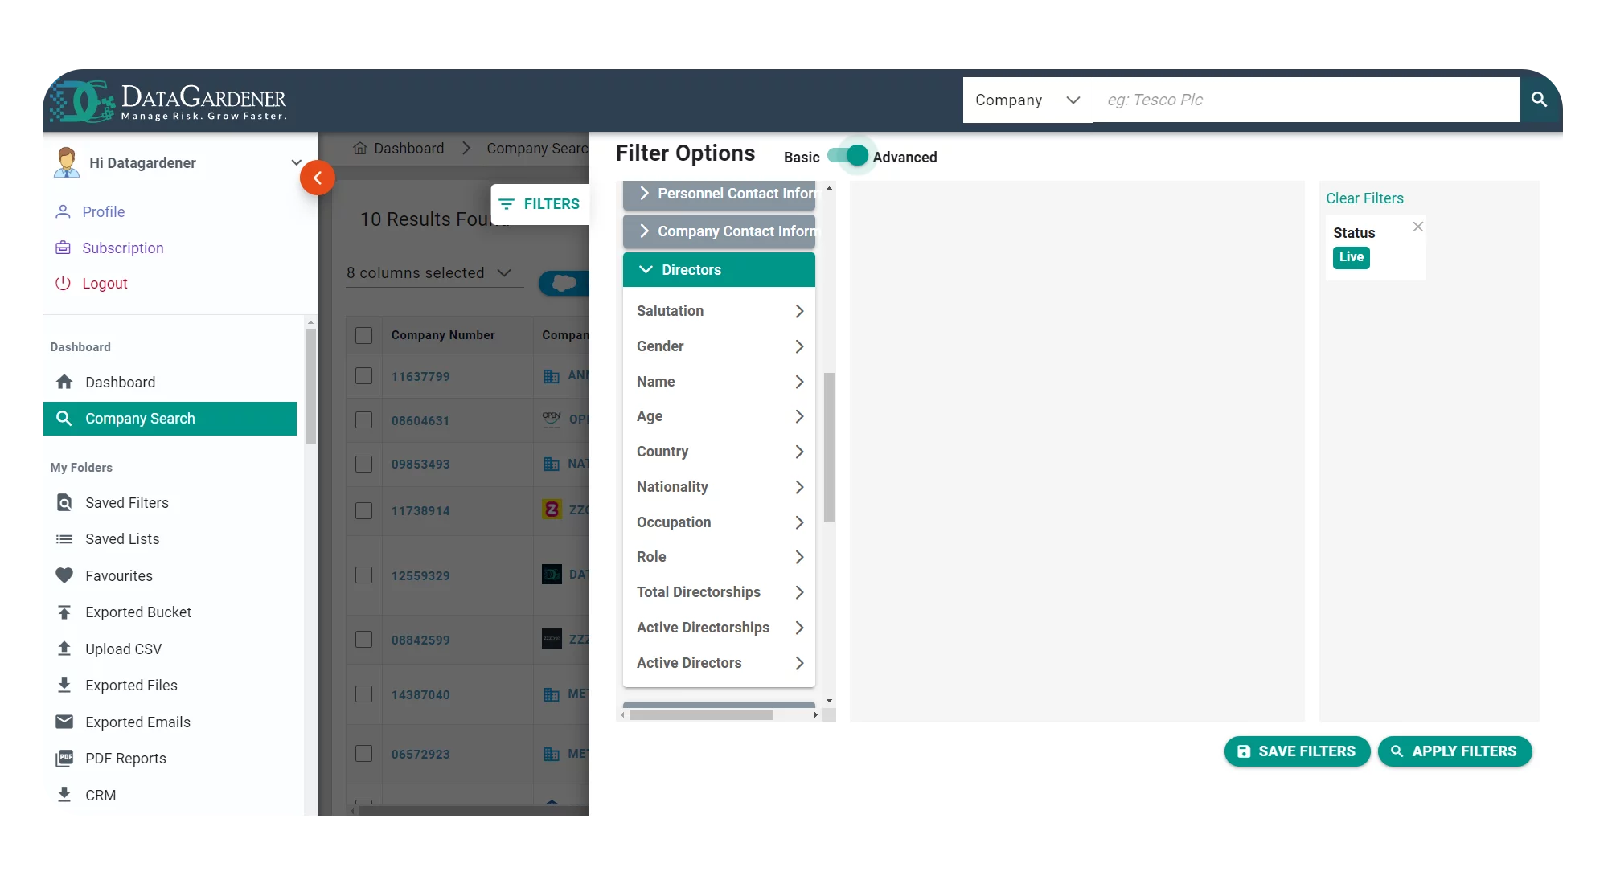The width and height of the screenshot is (1608, 884).
Task: Check the first company result checkbox
Action: 365,374
